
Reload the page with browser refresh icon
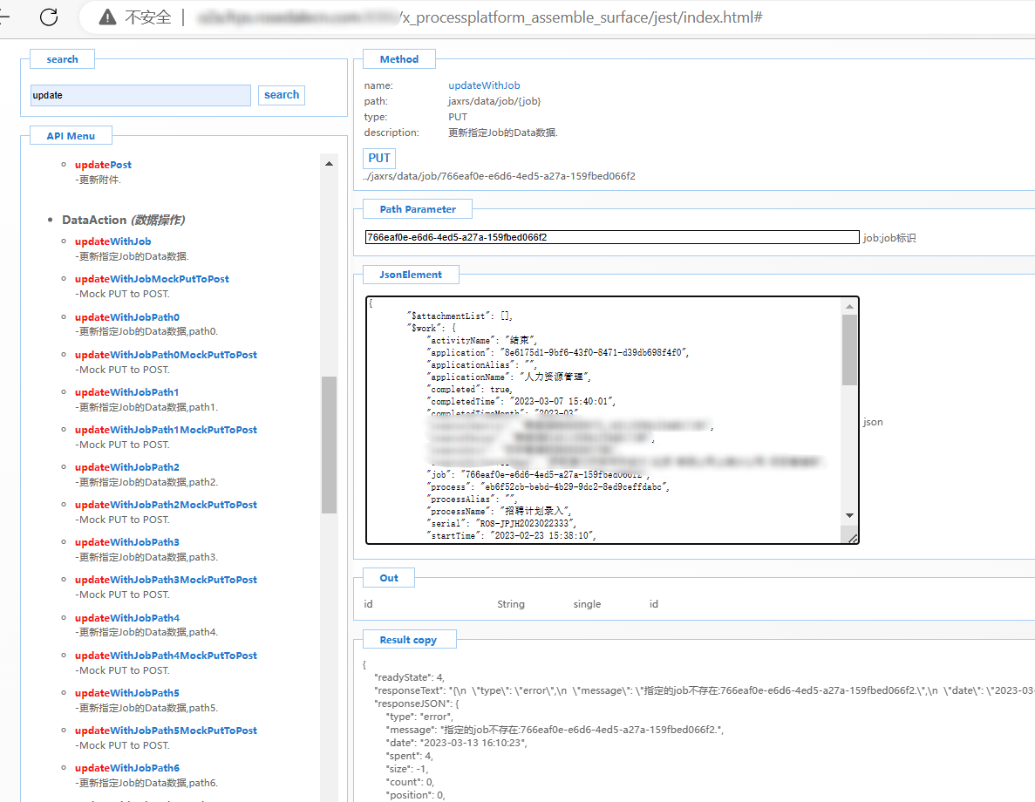coord(49,17)
